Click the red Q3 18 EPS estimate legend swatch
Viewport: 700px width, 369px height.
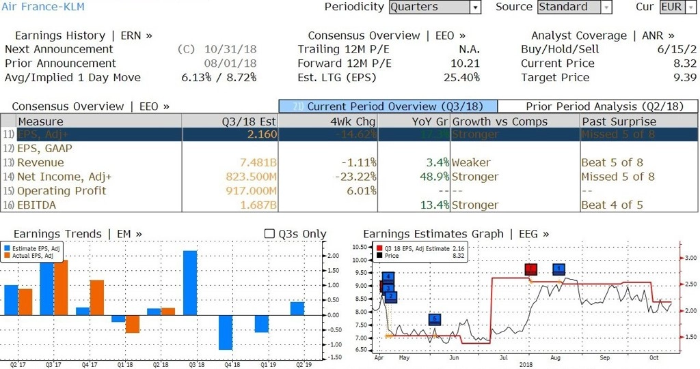click(379, 249)
